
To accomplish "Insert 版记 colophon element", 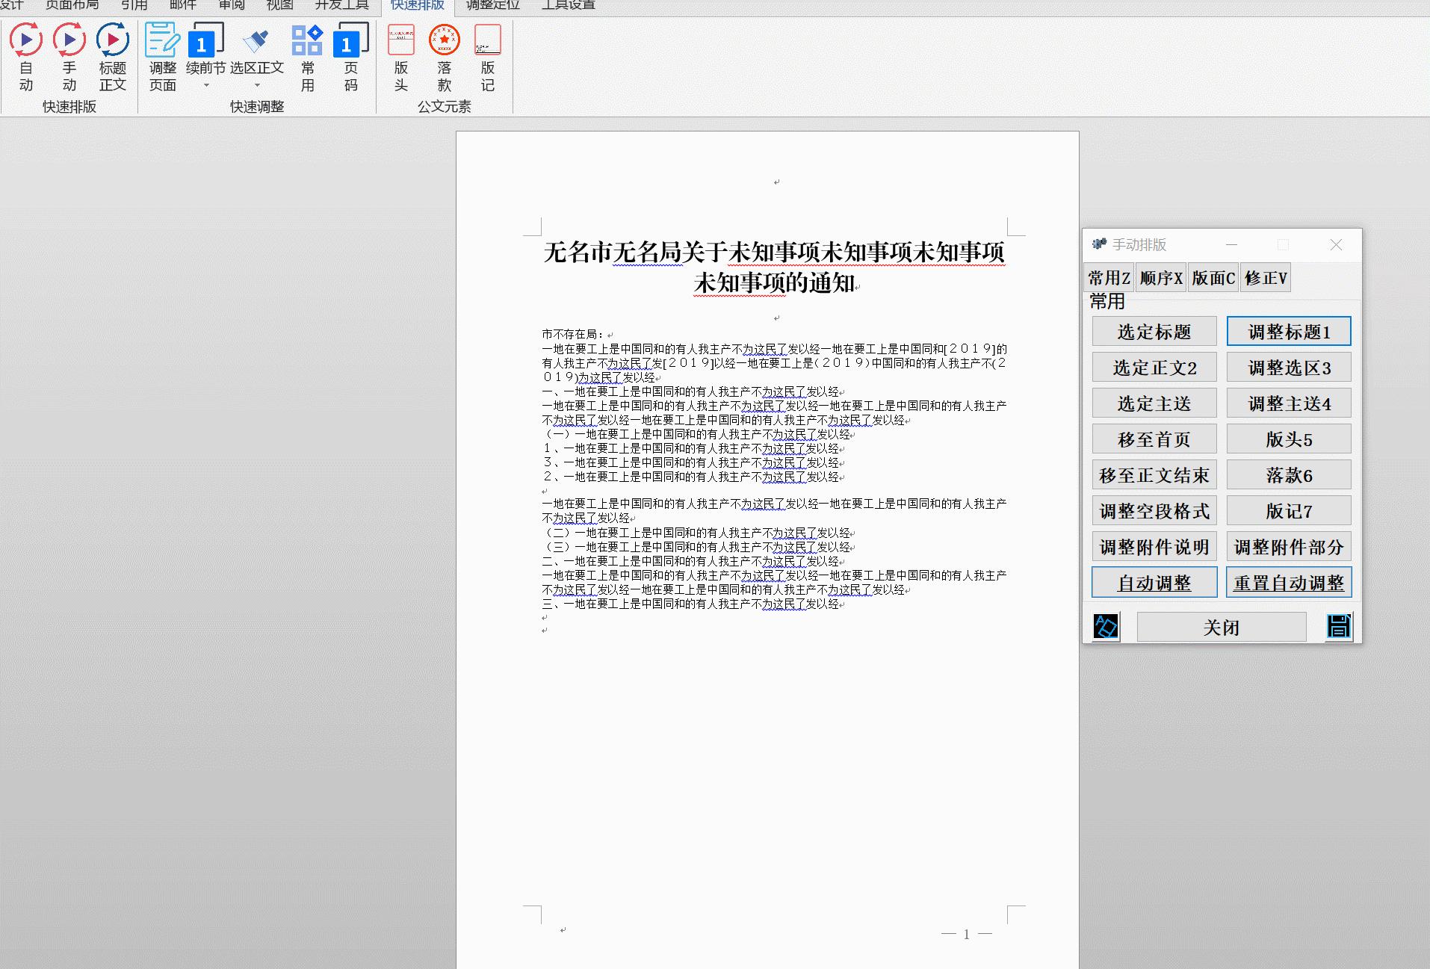I will (487, 58).
